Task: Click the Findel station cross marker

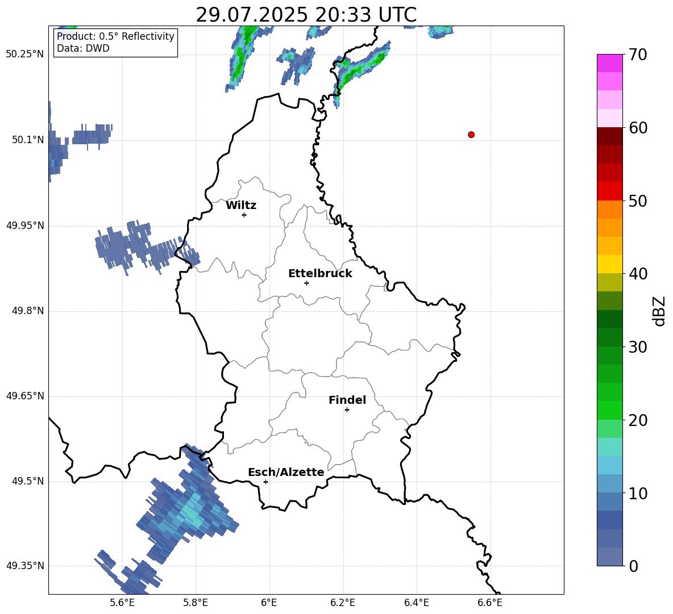Action: pyautogui.click(x=347, y=410)
